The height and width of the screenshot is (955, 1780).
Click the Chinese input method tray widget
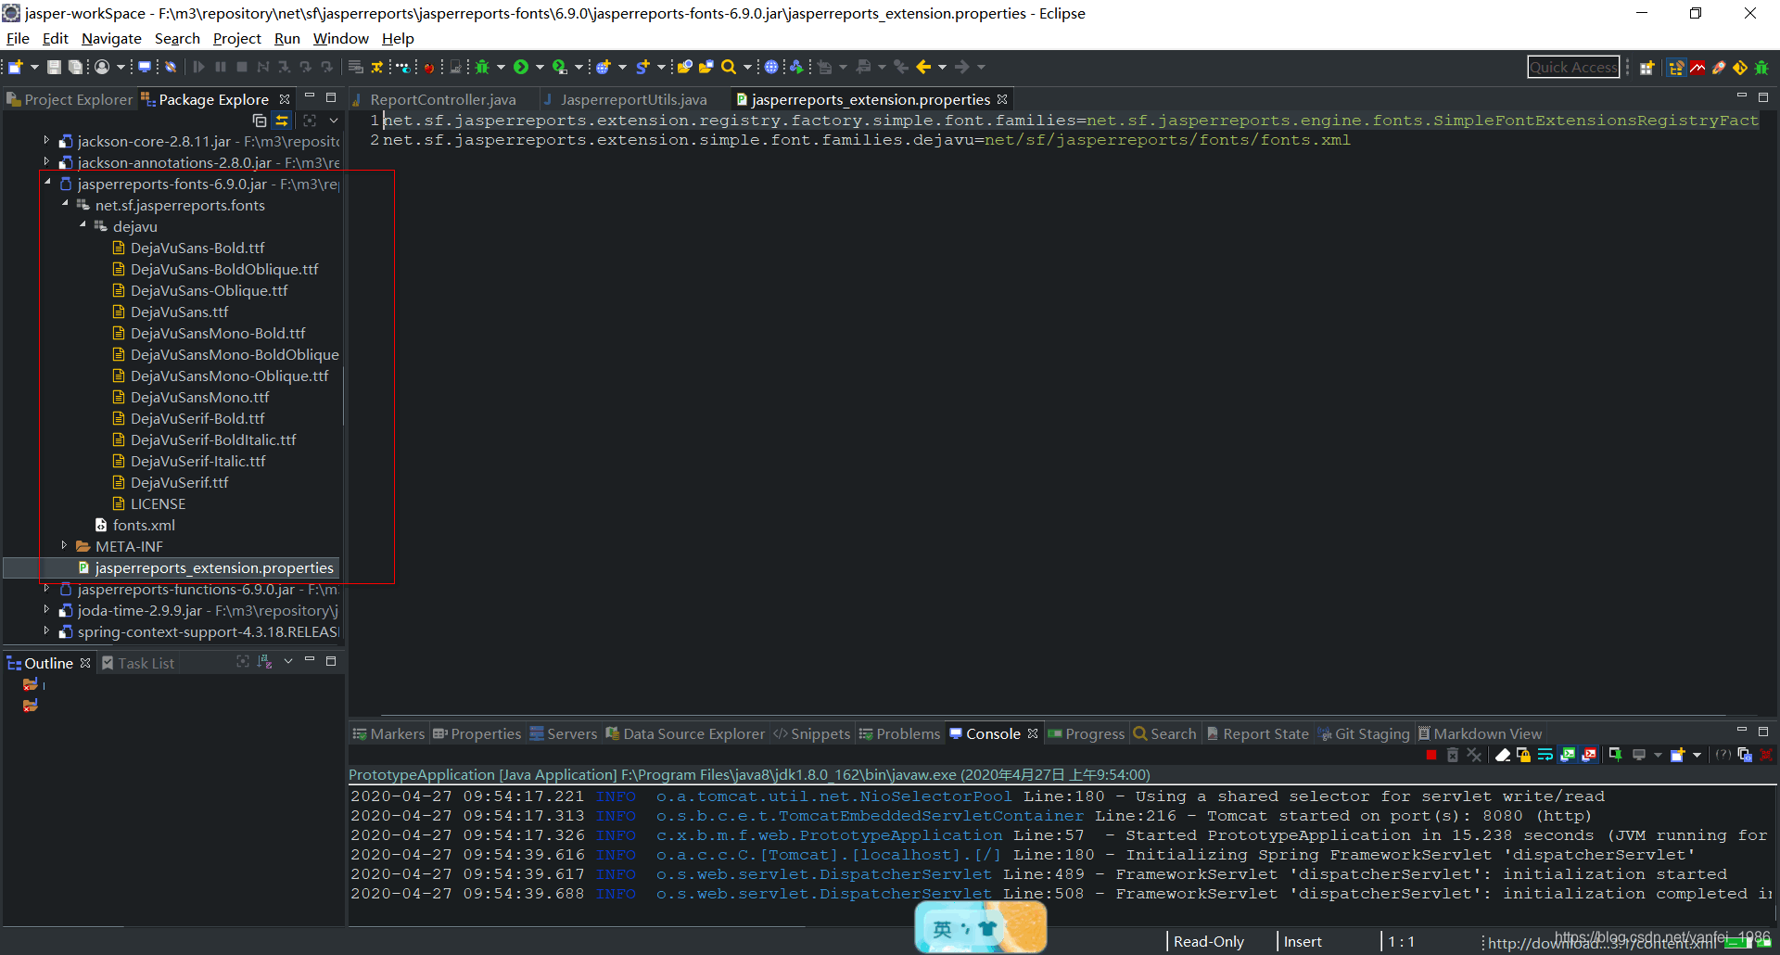pyautogui.click(x=981, y=927)
